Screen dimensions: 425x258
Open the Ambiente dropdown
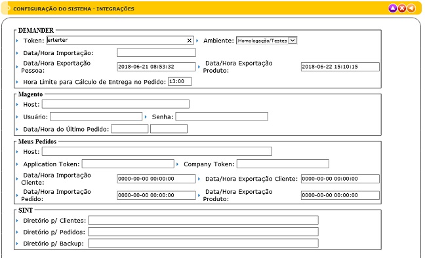(267, 41)
